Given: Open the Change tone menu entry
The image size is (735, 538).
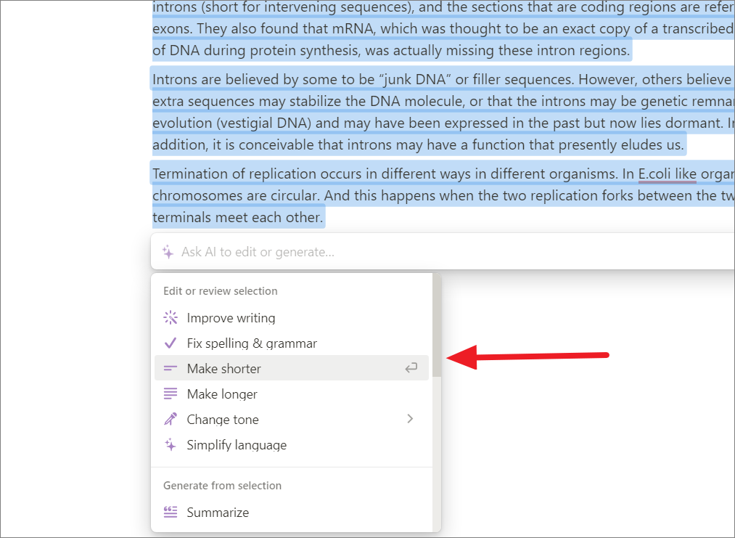Looking at the screenshot, I should [292, 419].
